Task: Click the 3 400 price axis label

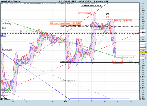Action: pos(142,66)
